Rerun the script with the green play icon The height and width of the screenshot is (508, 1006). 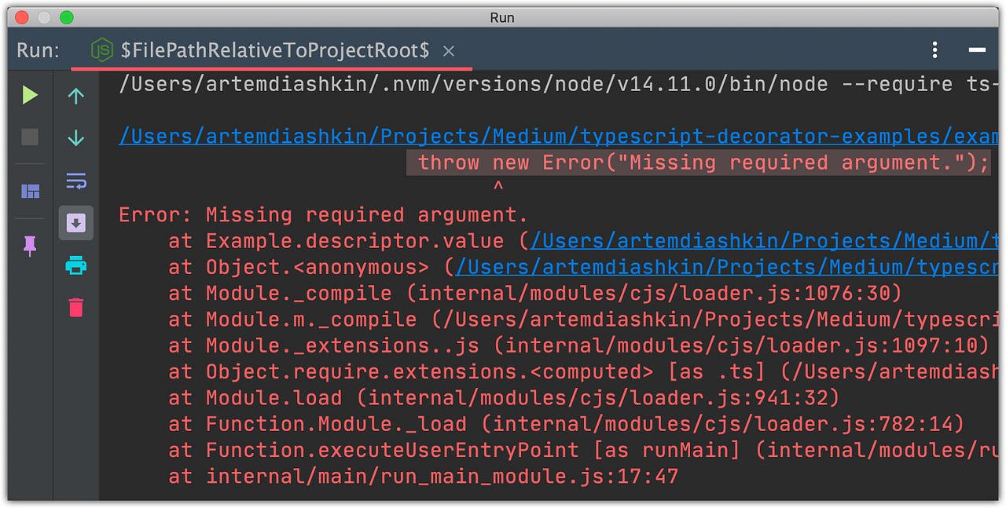[28, 96]
